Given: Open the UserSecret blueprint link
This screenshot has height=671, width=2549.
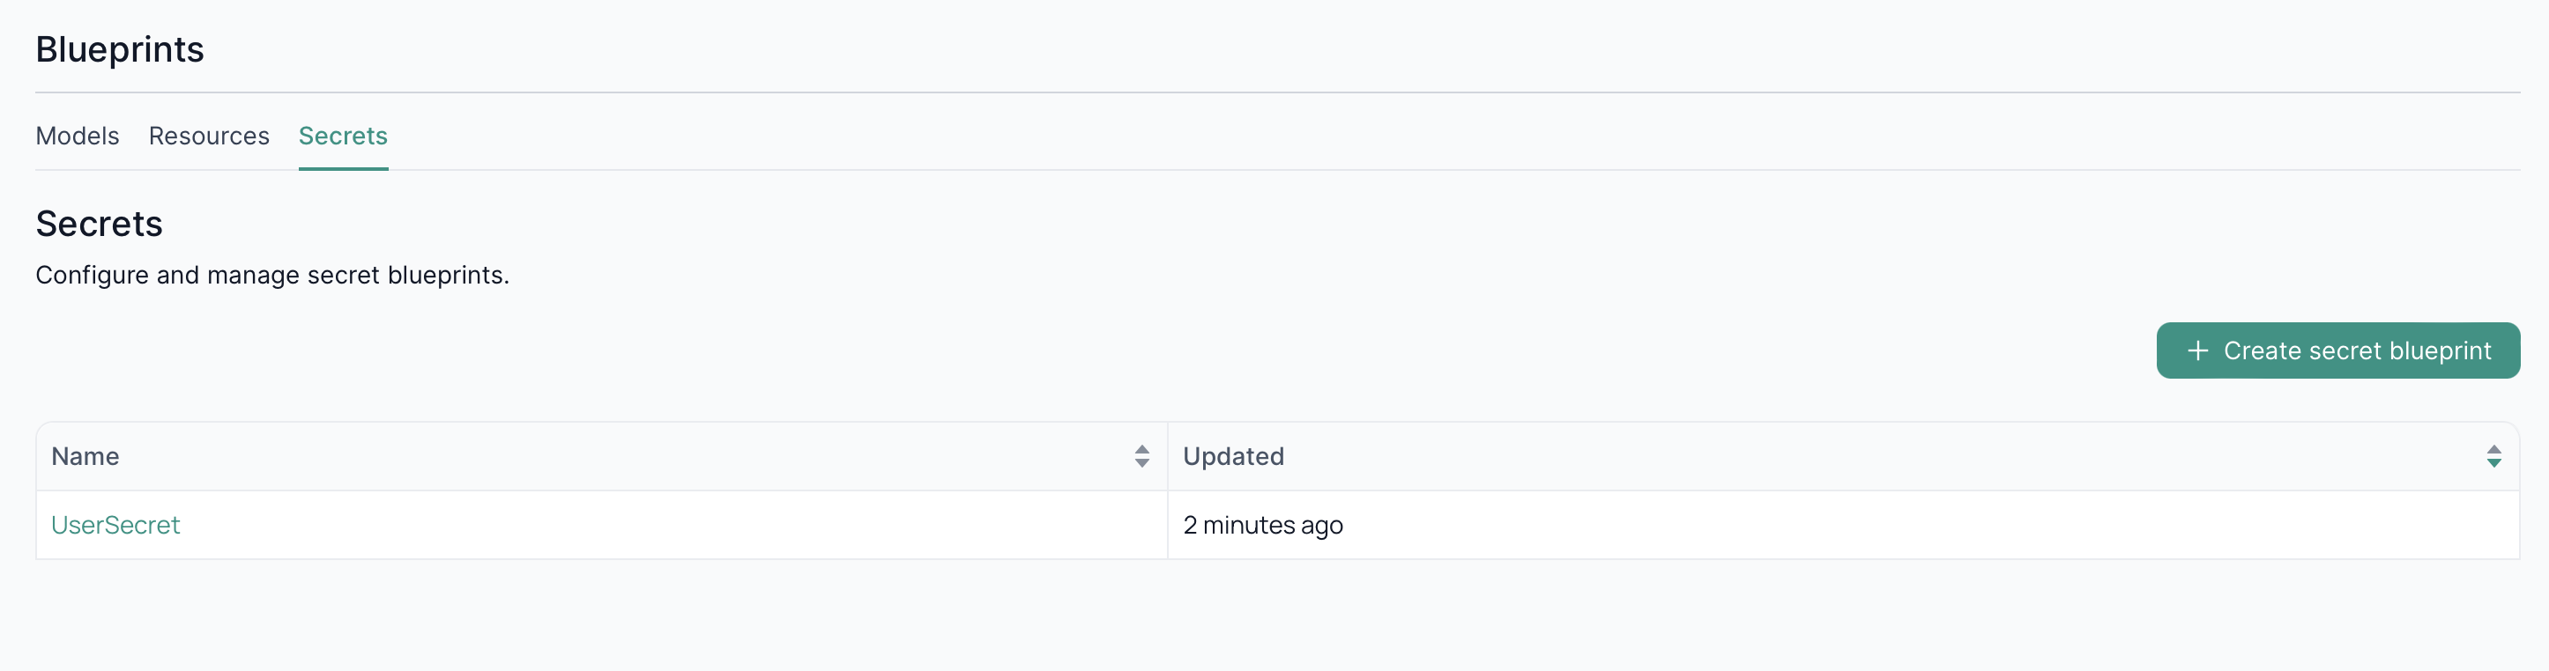Looking at the screenshot, I should pyautogui.click(x=115, y=525).
